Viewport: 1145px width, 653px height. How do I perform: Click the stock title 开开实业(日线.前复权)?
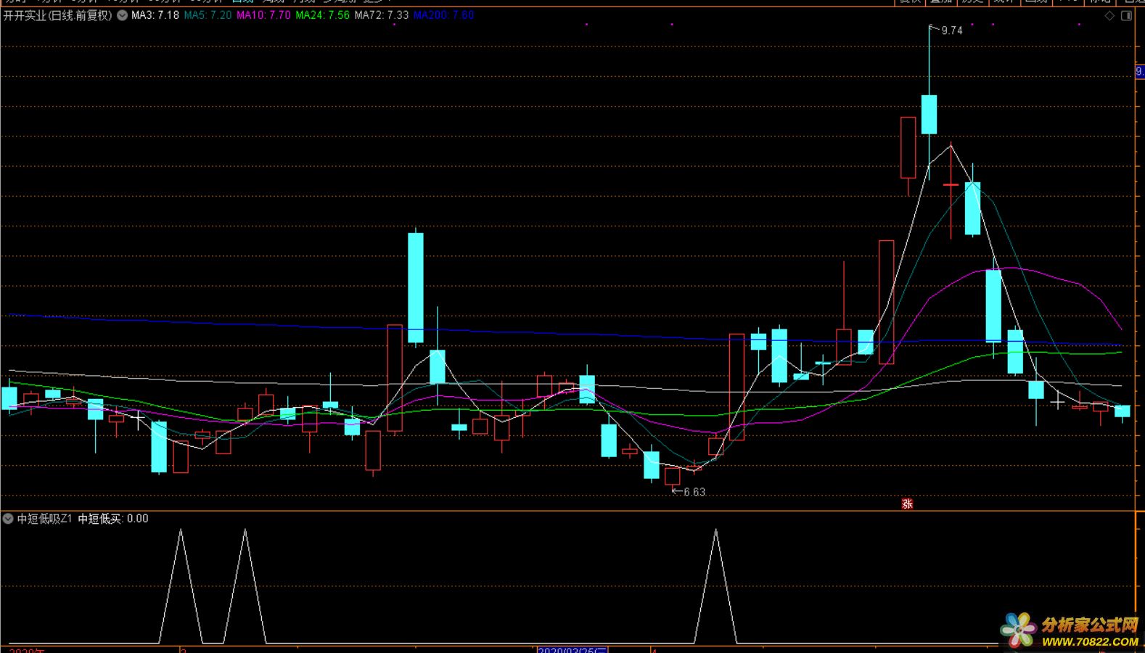click(58, 15)
